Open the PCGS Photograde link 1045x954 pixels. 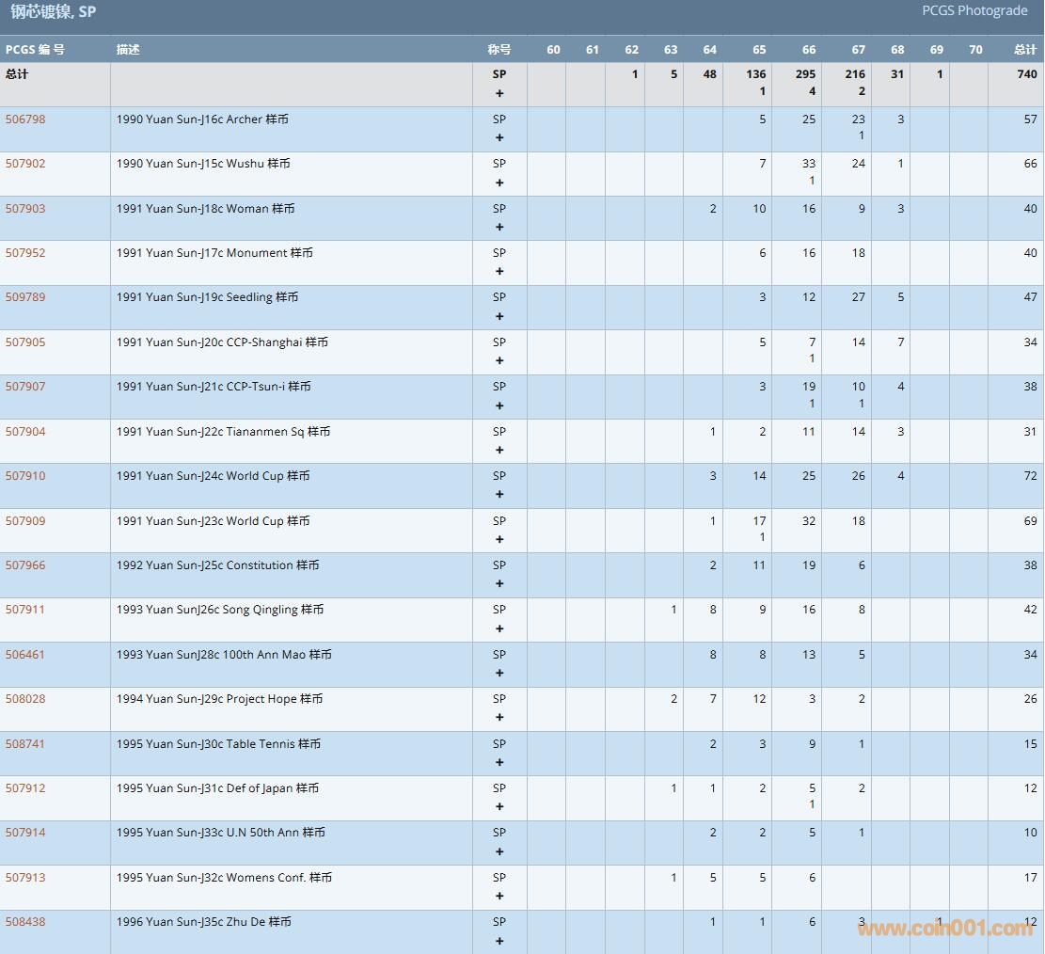[974, 10]
